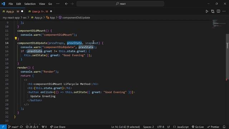The width and height of the screenshot is (229, 129).
Task: Close unsaved User.js tab via dot
Action: point(51,11)
